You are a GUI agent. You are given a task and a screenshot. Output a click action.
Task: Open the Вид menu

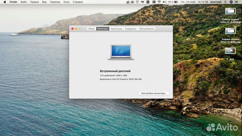(x=44, y=2)
